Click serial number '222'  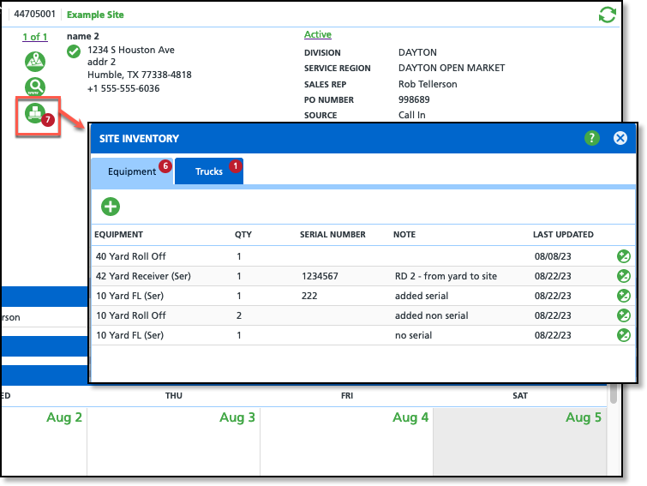click(x=309, y=296)
